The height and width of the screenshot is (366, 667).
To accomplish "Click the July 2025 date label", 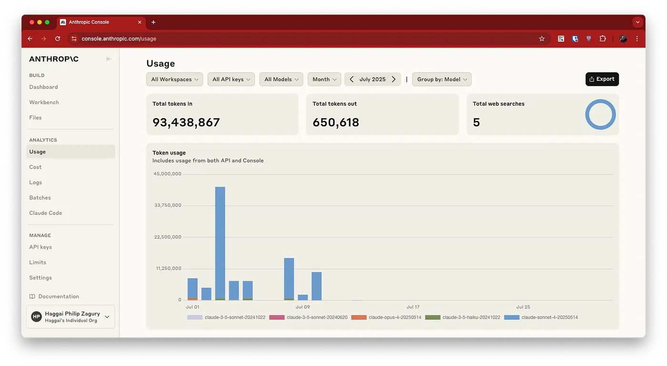I will tap(373, 79).
